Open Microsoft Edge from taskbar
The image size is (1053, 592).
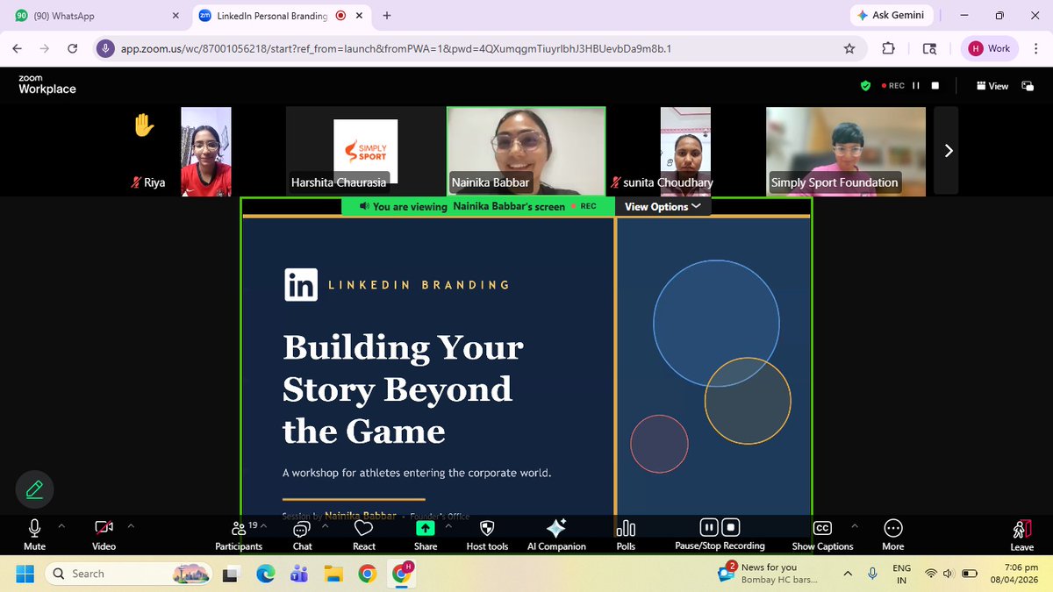coord(264,574)
